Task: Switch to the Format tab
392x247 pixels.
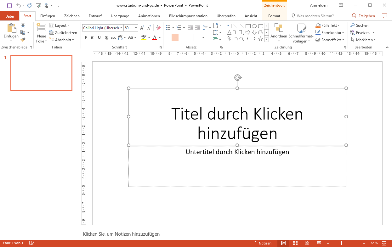Action: coord(274,16)
